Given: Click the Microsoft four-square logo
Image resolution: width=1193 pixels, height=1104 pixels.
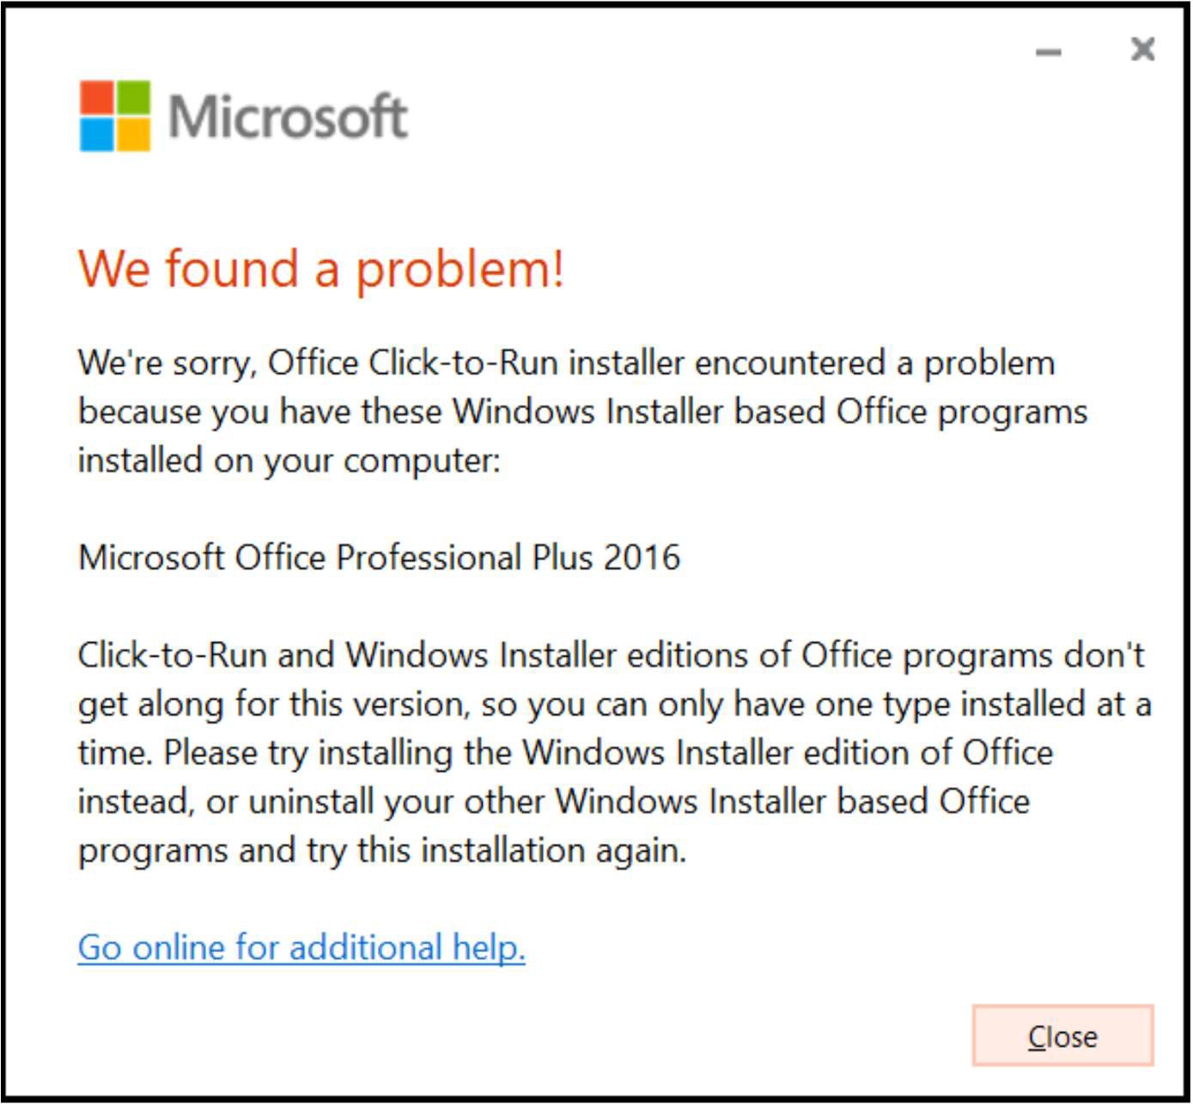Looking at the screenshot, I should [x=115, y=116].
